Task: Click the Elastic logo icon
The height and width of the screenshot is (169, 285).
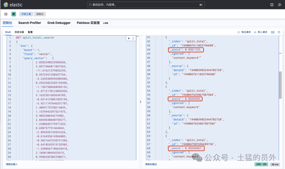Action: [6, 5]
